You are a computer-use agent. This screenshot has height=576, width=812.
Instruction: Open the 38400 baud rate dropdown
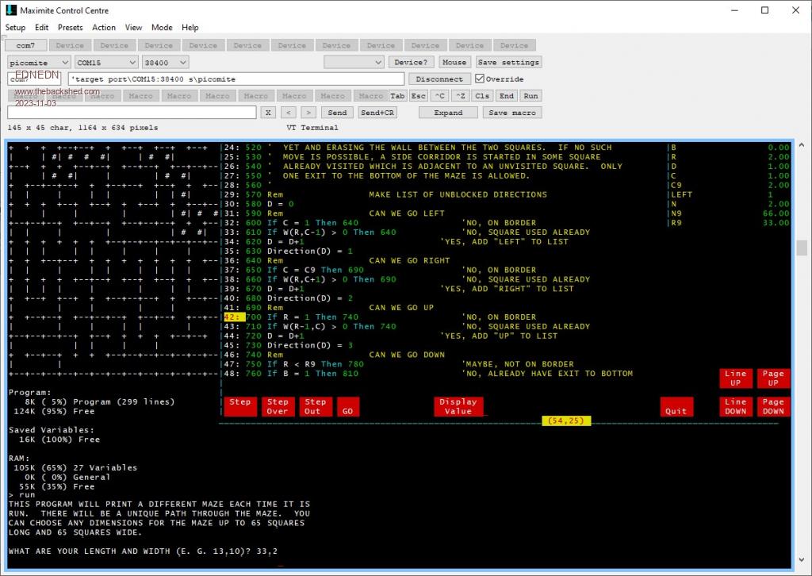tap(166, 62)
